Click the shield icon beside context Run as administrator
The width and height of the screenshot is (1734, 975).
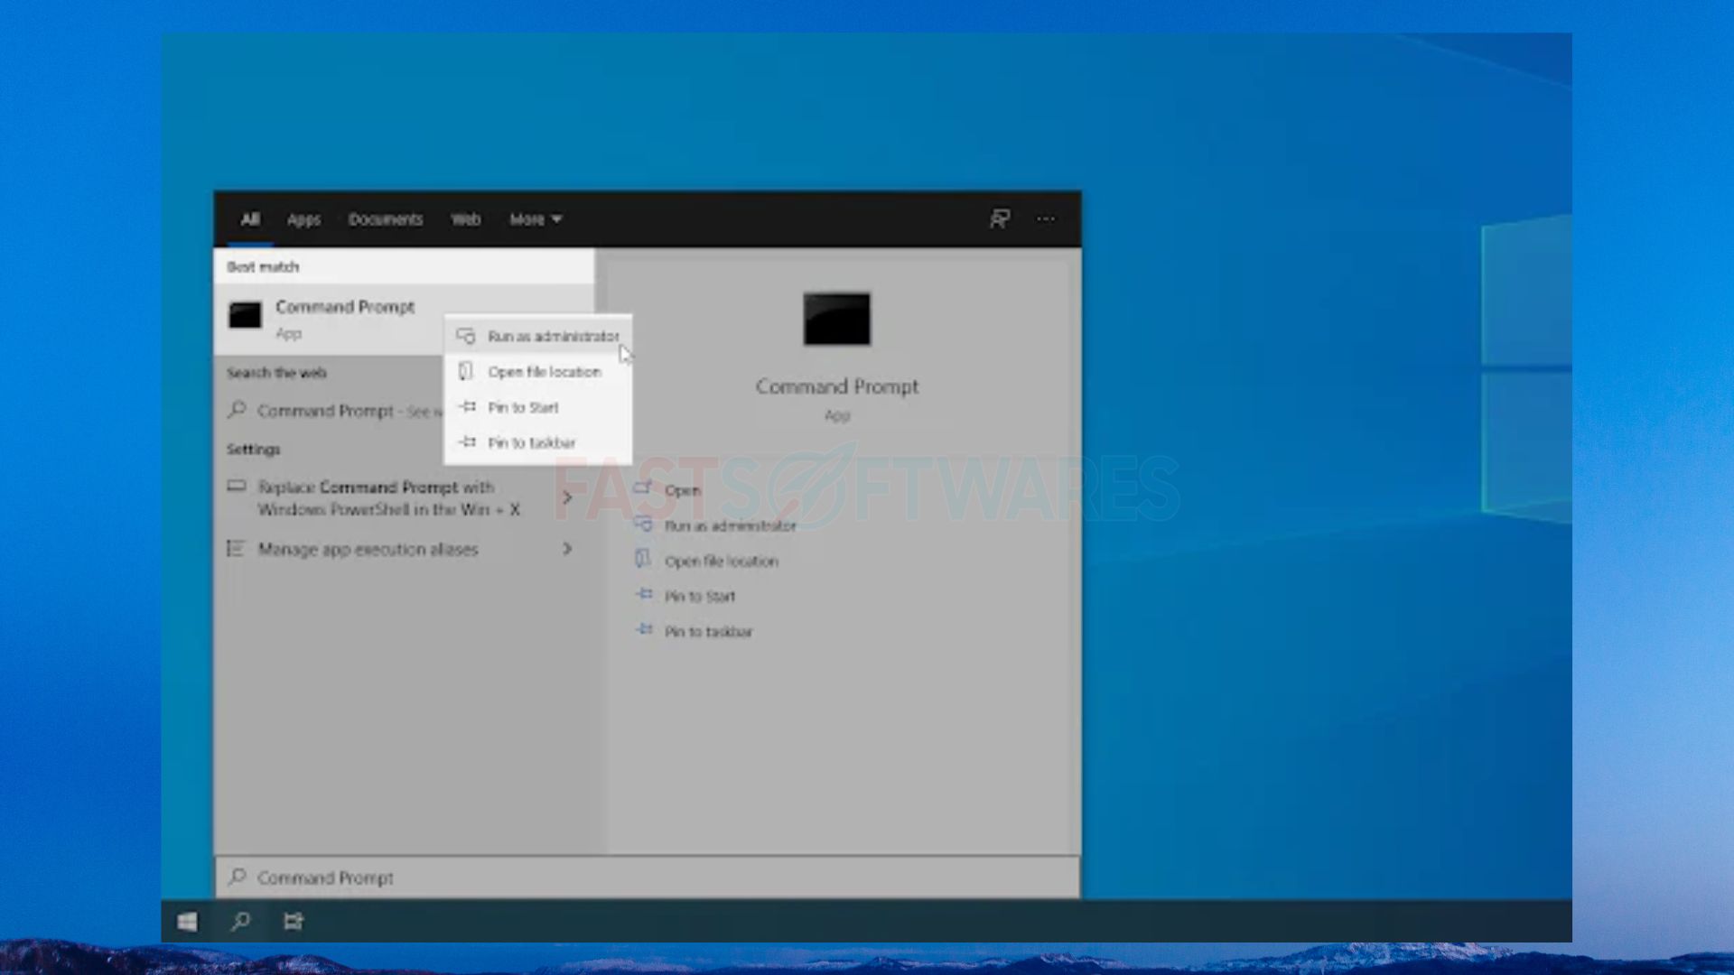click(466, 336)
